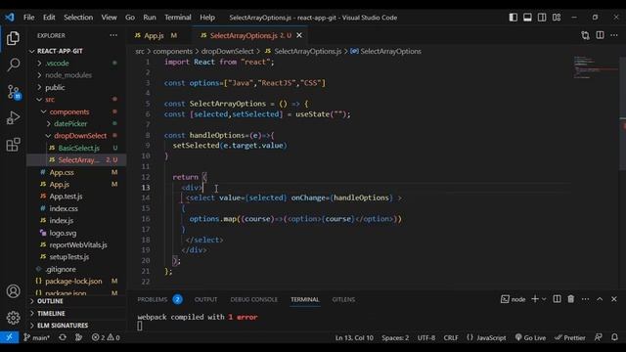Click Ln 13, Col 10 position indicator

point(354,337)
